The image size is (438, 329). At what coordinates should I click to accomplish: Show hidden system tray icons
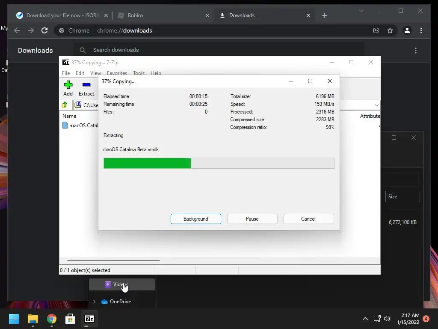(x=365, y=319)
